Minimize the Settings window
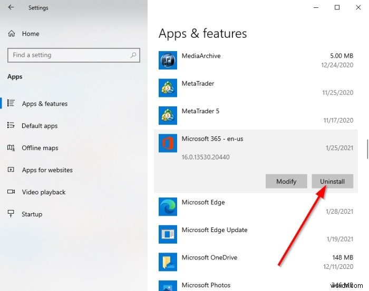369x291 pixels. 316,7
